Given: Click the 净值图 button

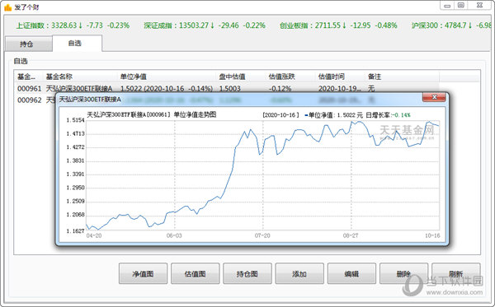Looking at the screenshot, I should (x=143, y=273).
